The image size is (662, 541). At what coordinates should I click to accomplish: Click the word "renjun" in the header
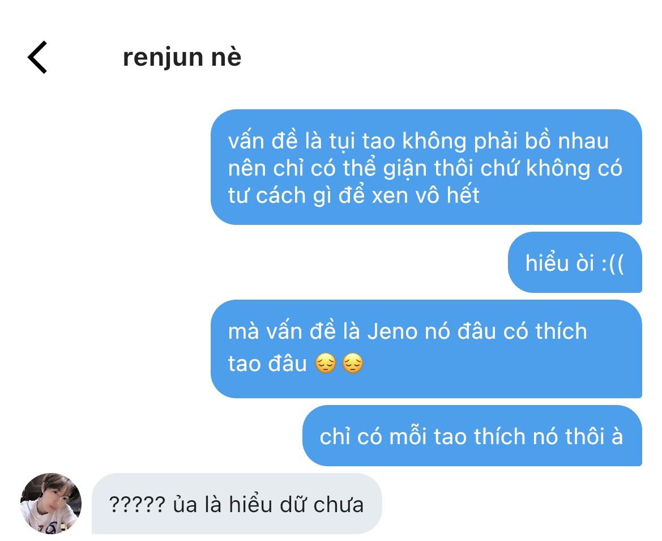pyautogui.click(x=163, y=58)
